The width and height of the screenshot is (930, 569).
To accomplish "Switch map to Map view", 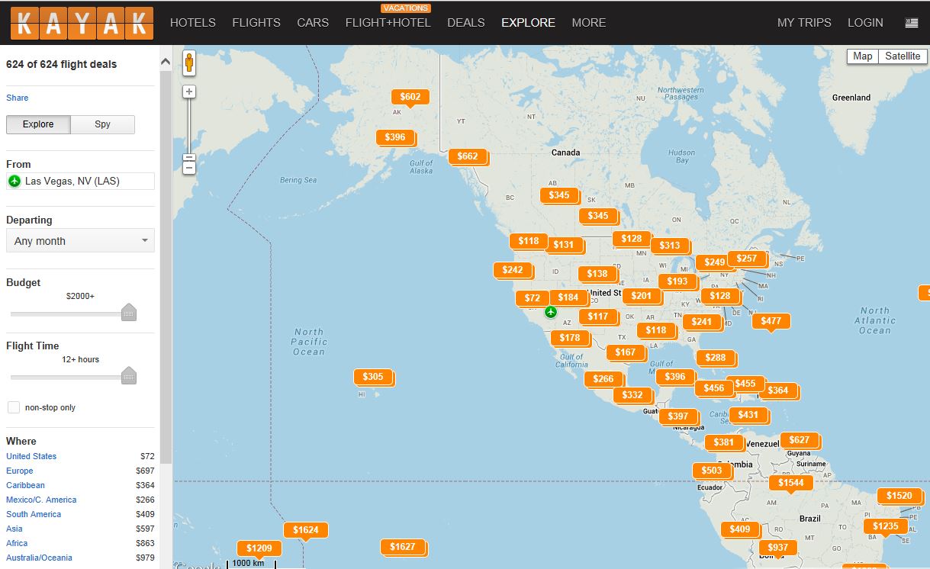I will [x=863, y=56].
